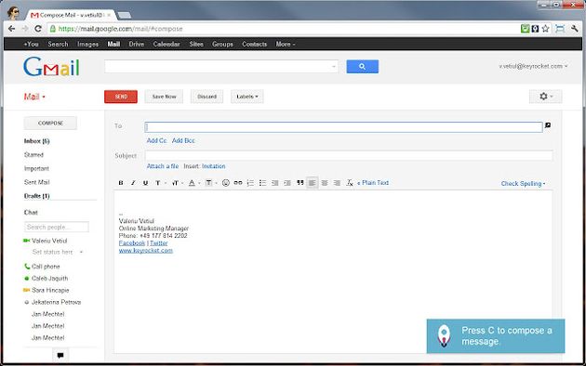
Task: Open the Starred folder
Action: coord(33,155)
